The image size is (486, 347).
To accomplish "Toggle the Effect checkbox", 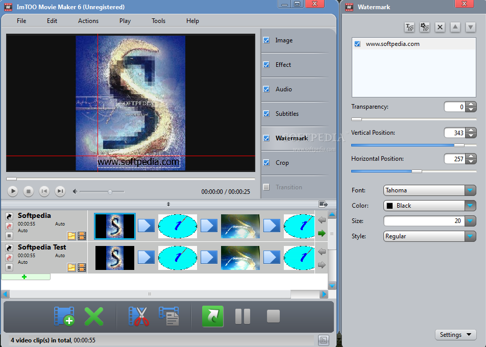I will (x=266, y=64).
